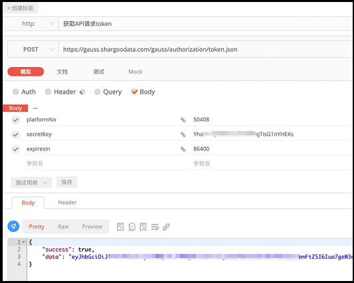Click the link icon beside expiresIn
The image size is (354, 283).
click(183, 149)
